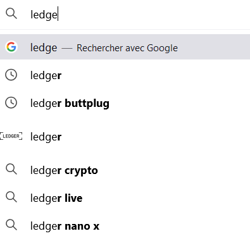
Task: Click the clock icon next to 'ledger buttplug'
Action: pyautogui.click(x=11, y=102)
